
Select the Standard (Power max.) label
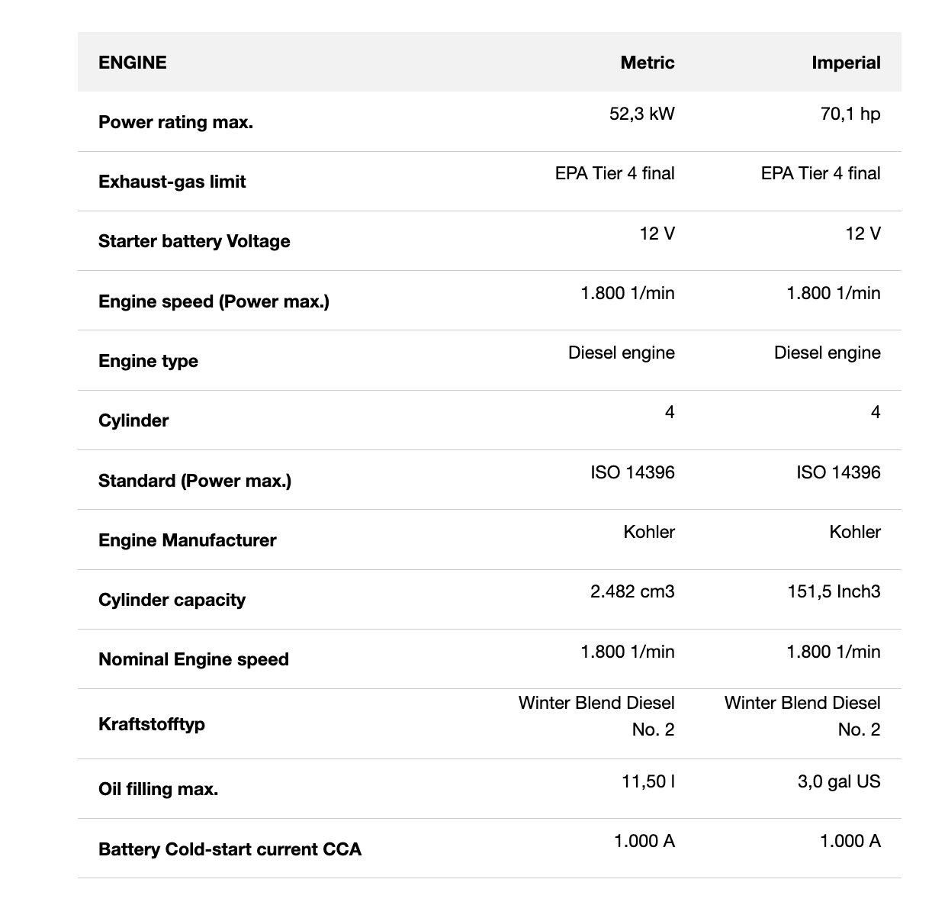point(194,481)
